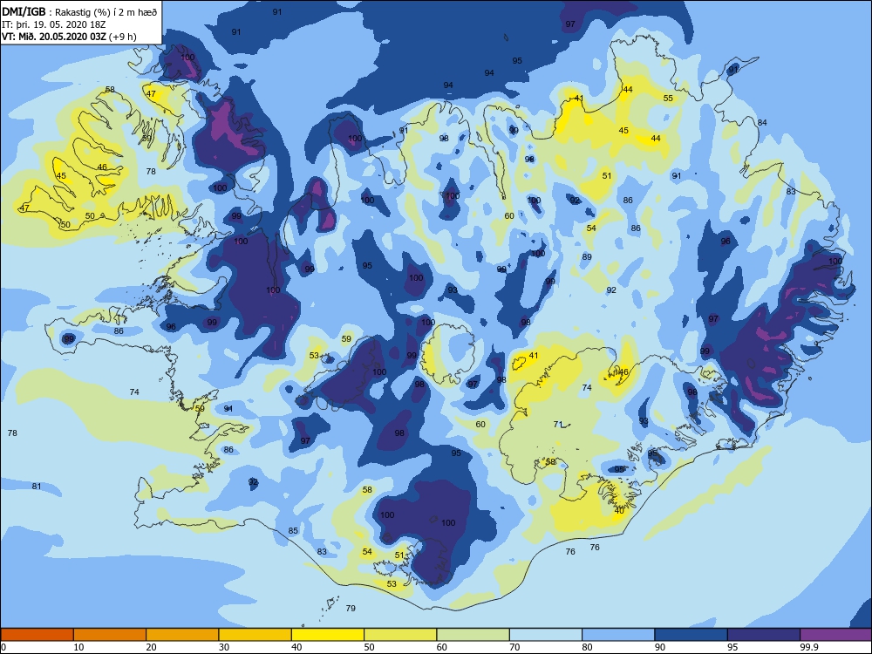Image resolution: width=872 pixels, height=654 pixels.
Task: Click the map humidity value '84'
Action: pos(762,122)
